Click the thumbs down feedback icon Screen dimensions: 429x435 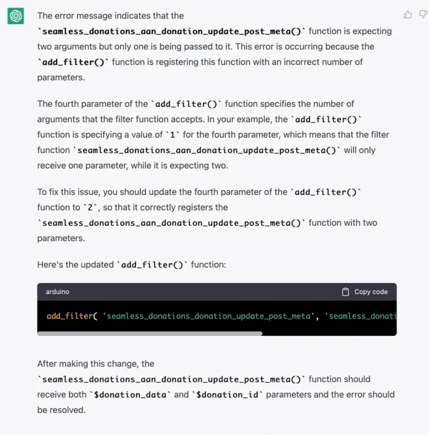click(x=423, y=14)
